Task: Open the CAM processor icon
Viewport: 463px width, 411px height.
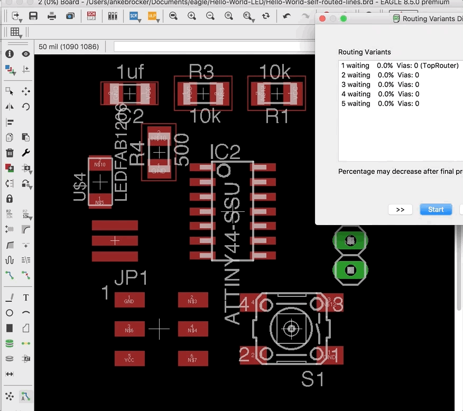Action: (x=70, y=16)
